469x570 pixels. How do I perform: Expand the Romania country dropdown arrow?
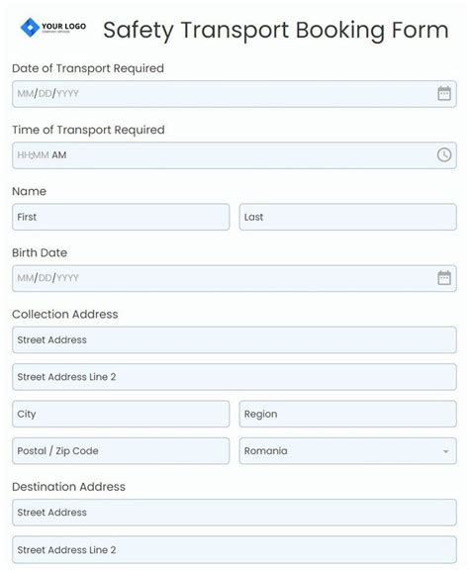(x=445, y=451)
